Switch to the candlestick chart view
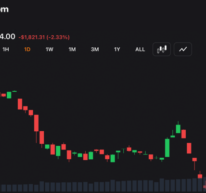This screenshot has width=206, height=193. pyautogui.click(x=162, y=49)
